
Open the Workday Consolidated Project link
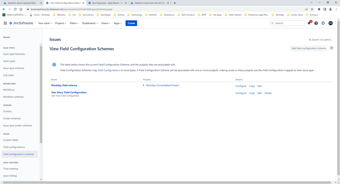(162, 85)
